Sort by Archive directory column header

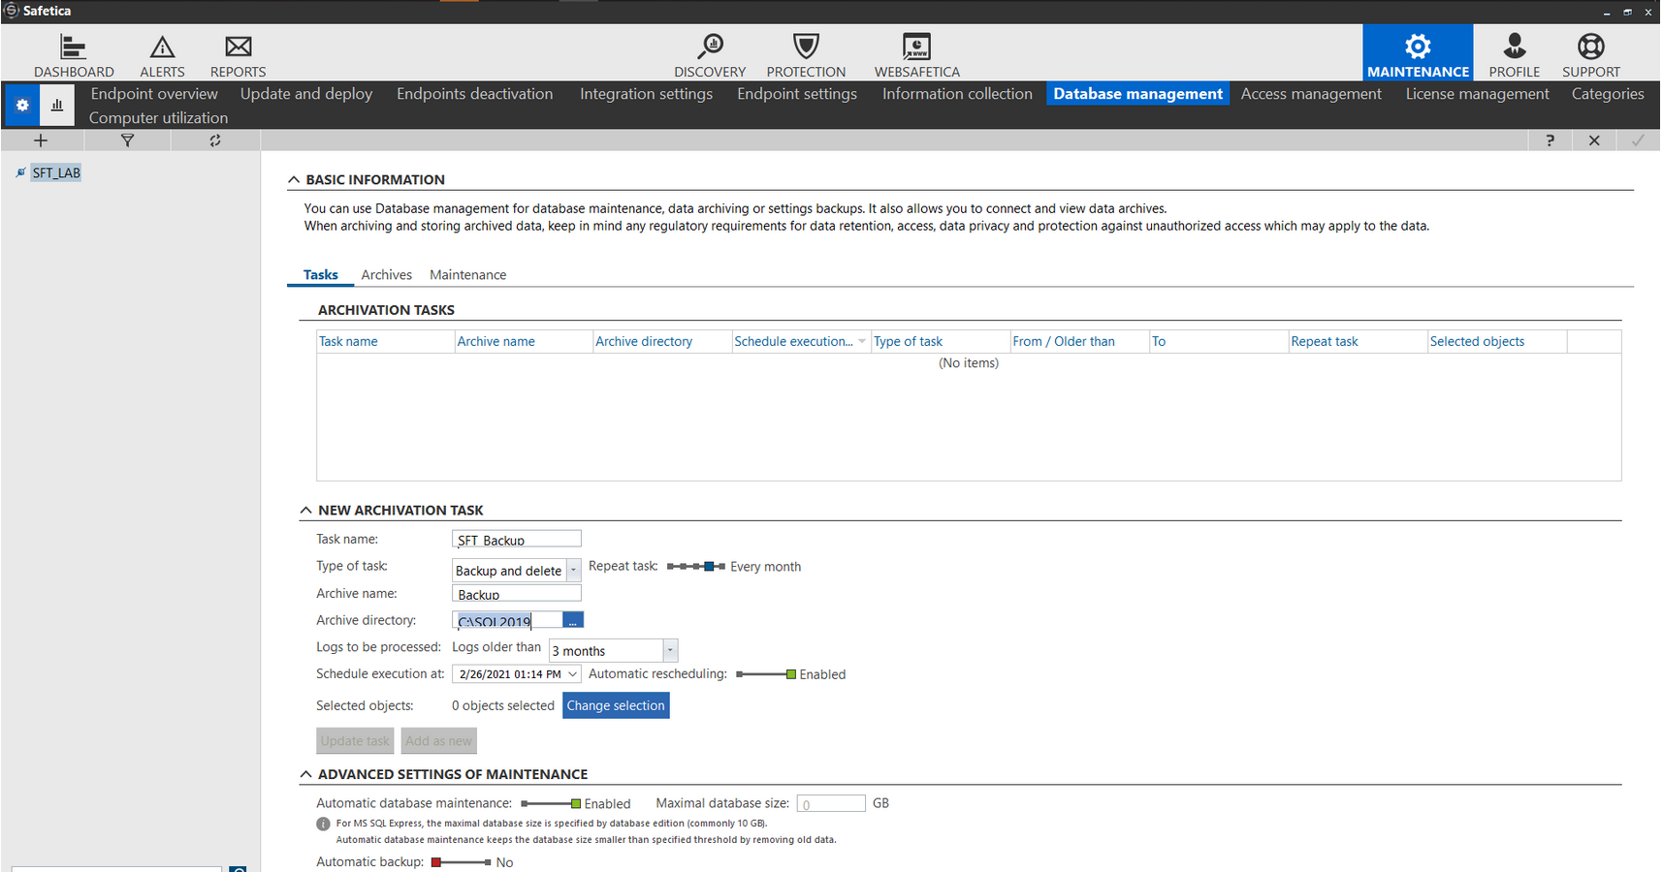(662, 341)
